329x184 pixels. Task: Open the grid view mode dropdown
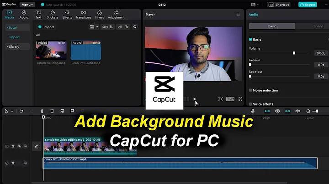tap(94, 27)
